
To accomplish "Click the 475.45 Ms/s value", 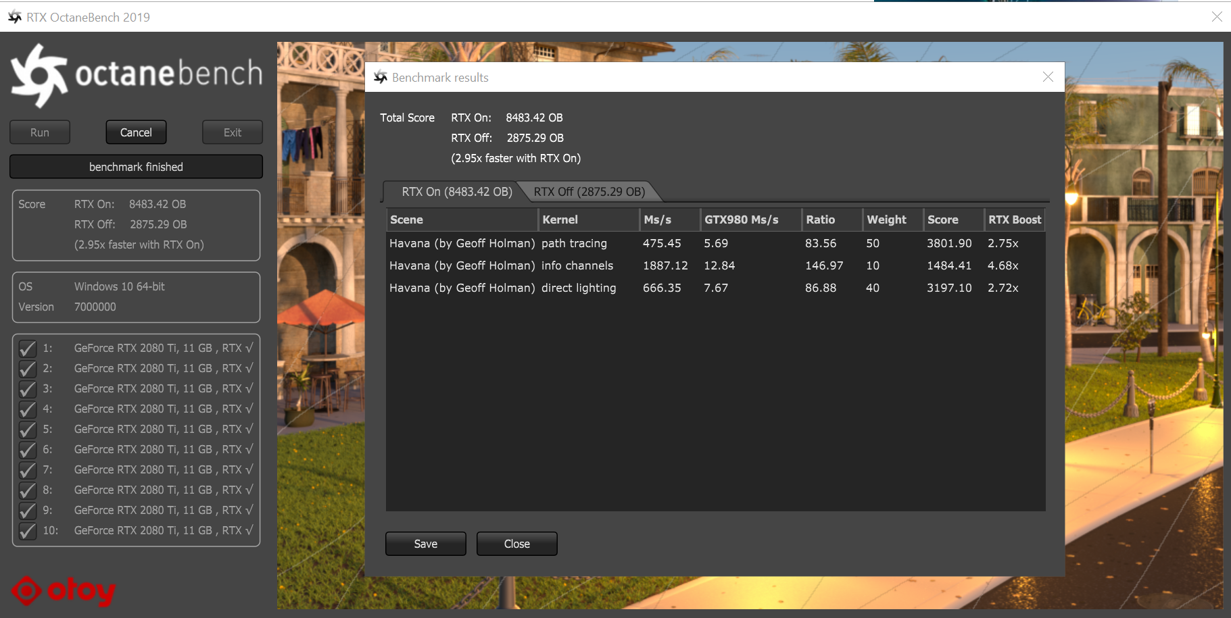I will pos(662,243).
